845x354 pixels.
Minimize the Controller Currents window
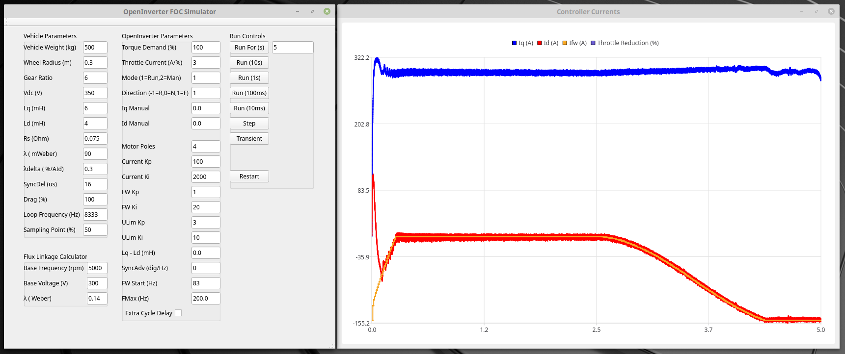pyautogui.click(x=802, y=11)
